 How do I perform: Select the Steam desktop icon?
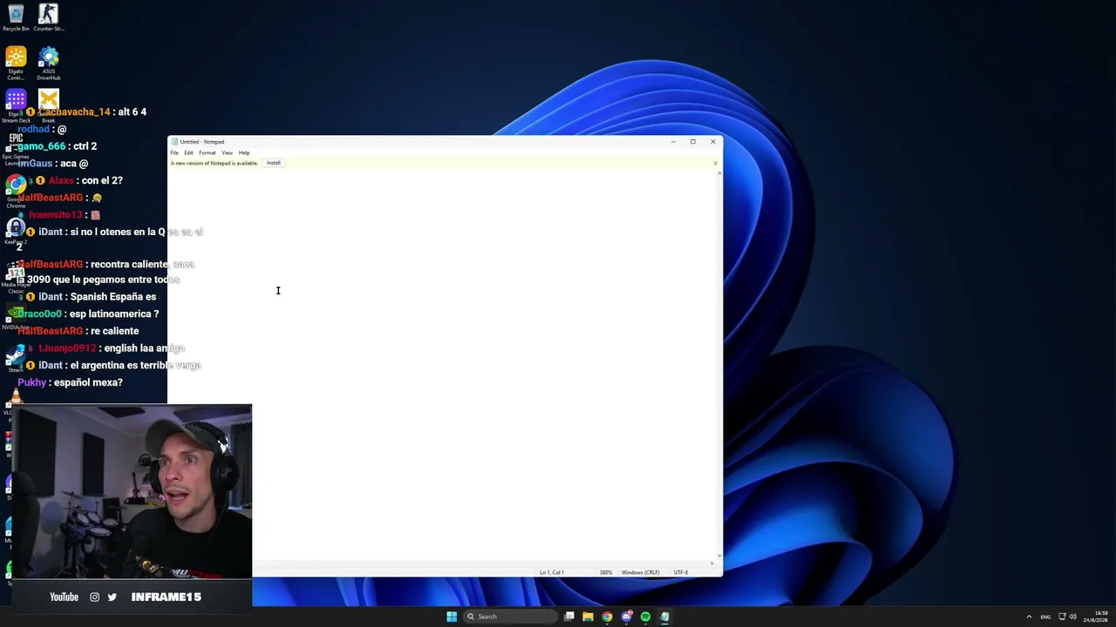[16, 358]
